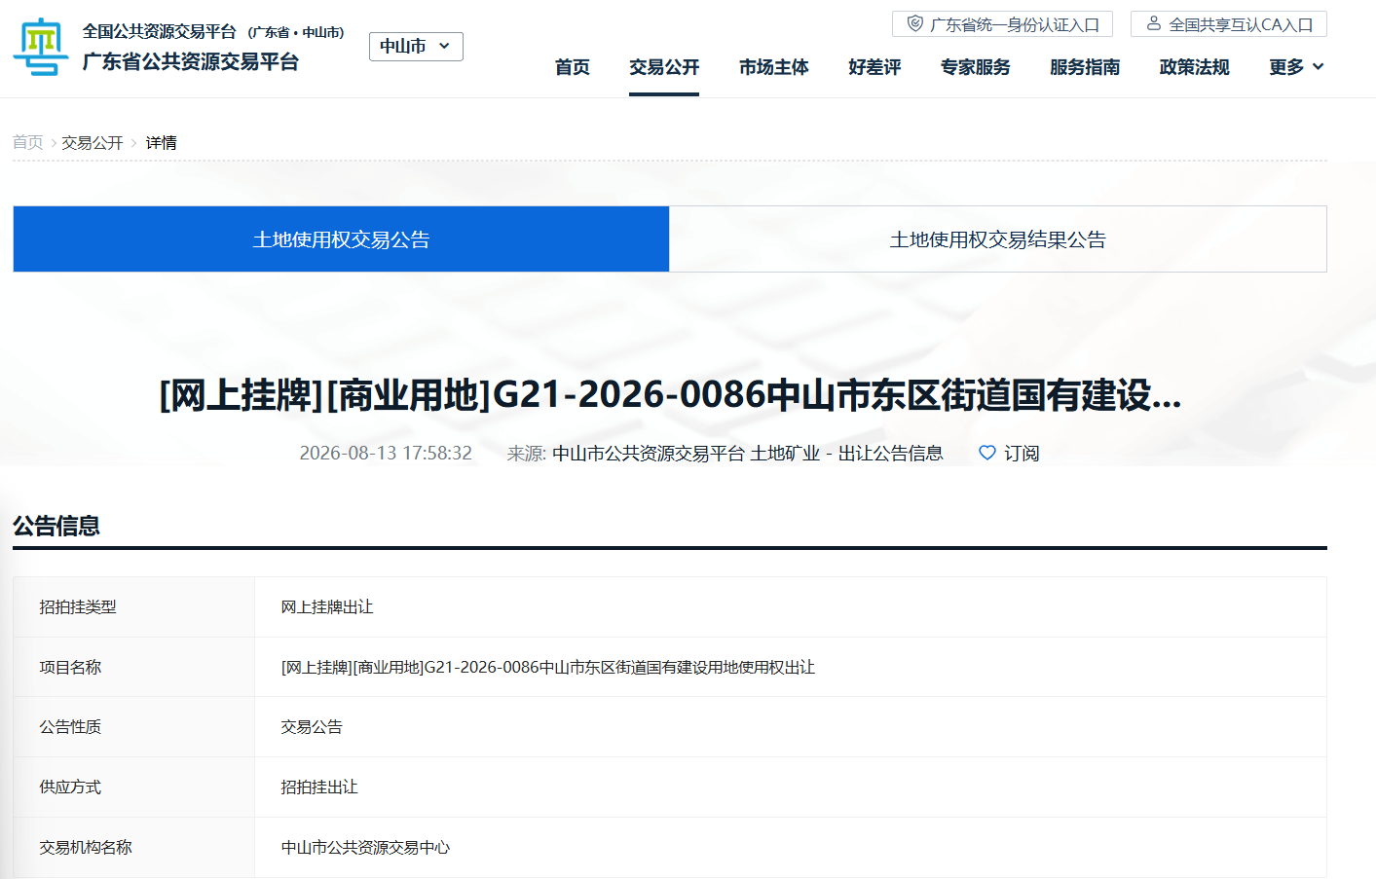
Task: Open the 中山市 city selector dropdown
Action: (x=416, y=46)
